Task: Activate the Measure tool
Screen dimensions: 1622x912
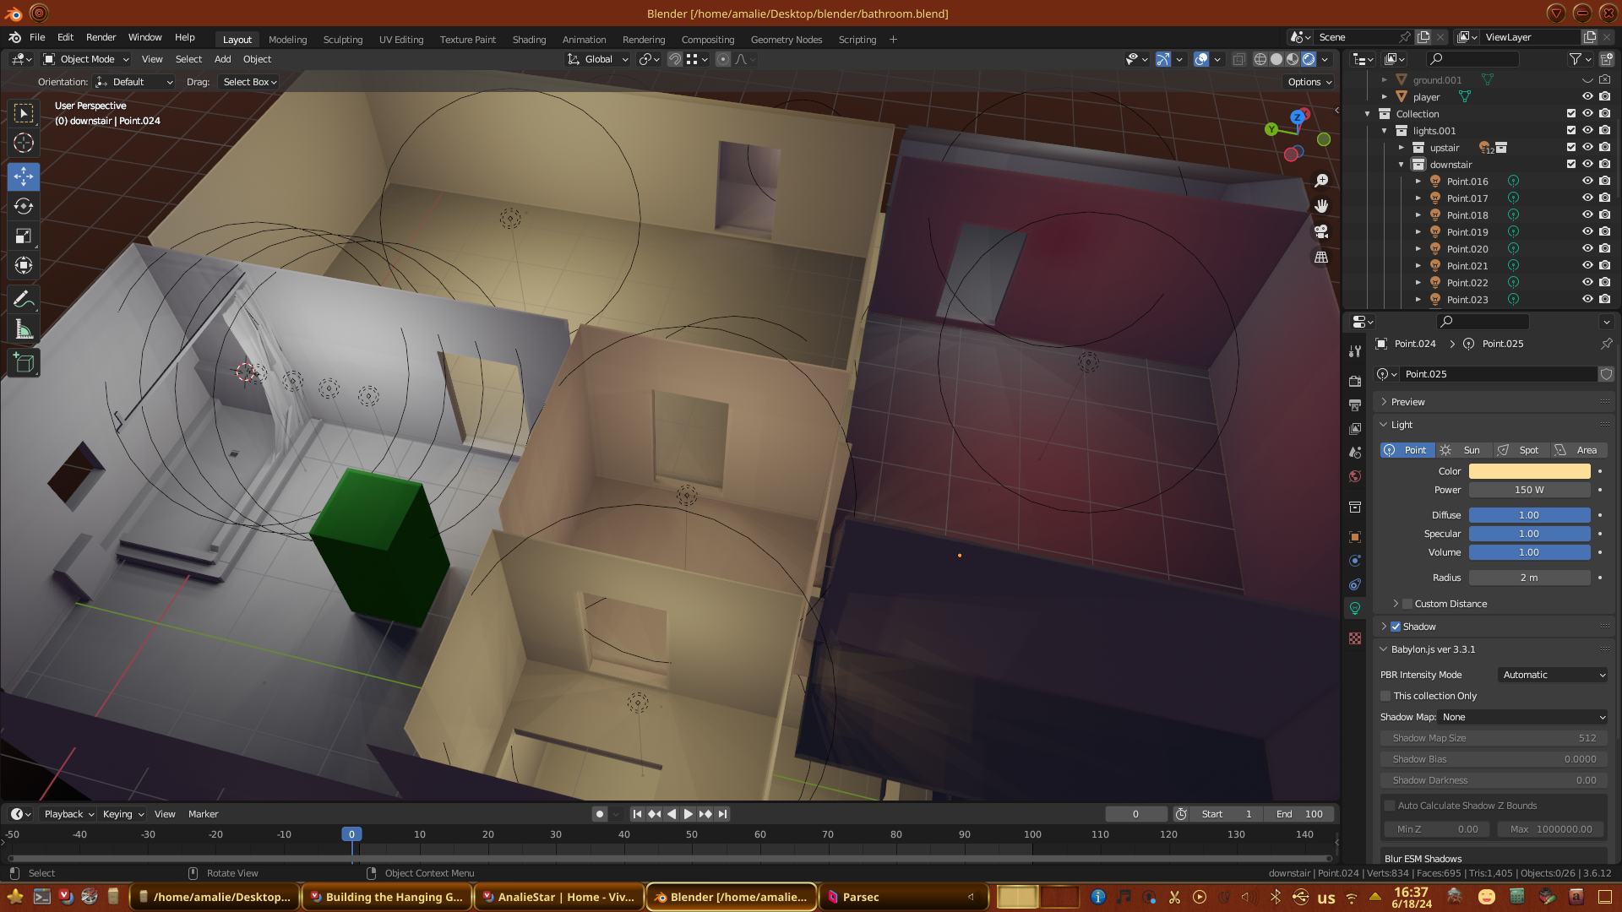Action: [24, 330]
